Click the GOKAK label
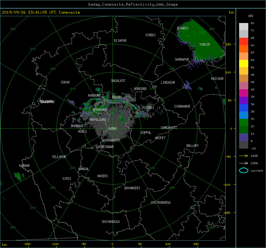This screenshot has width=266, height=248. 65,82
